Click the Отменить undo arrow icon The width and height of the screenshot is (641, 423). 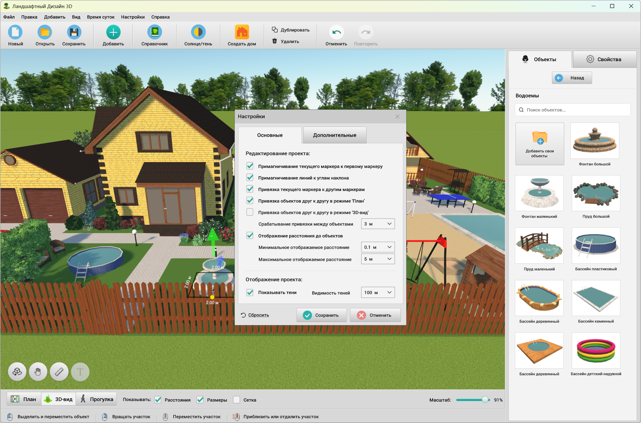tap(336, 32)
